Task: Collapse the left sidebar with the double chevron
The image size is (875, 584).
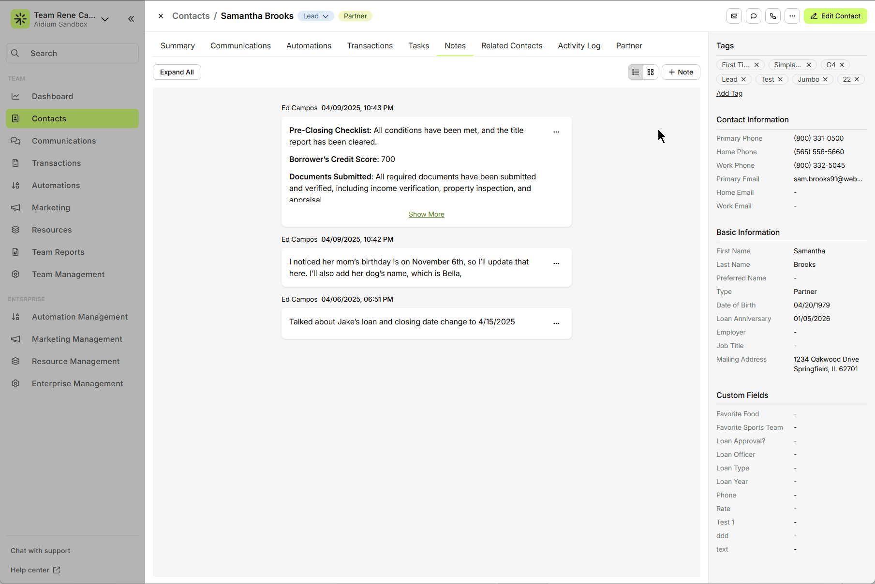Action: [x=131, y=19]
